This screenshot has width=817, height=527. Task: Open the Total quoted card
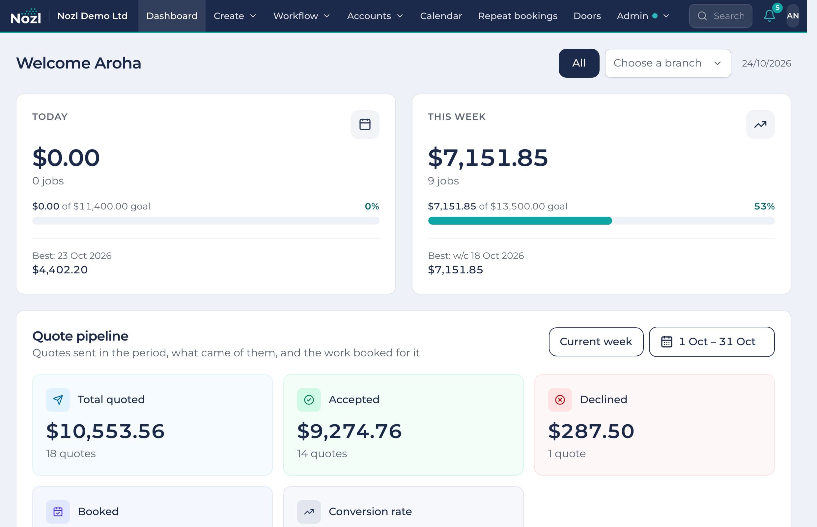click(x=152, y=425)
